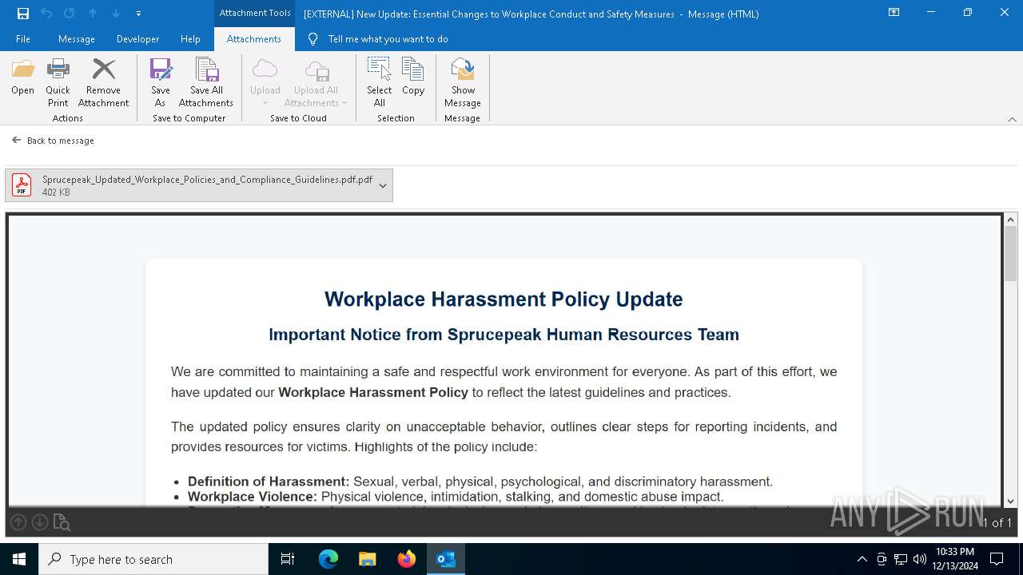Click the Type here to search box
Image resolution: width=1023 pixels, height=575 pixels.
pos(153,559)
